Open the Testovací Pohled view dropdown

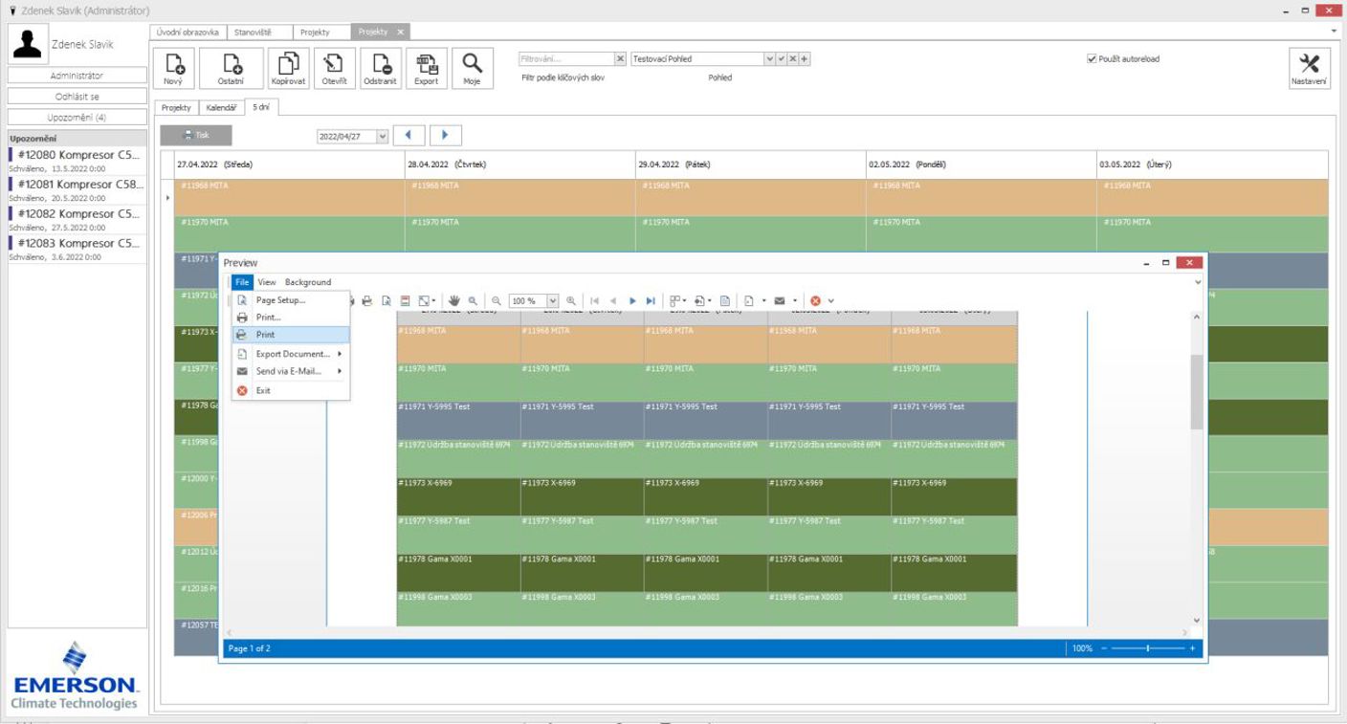pyautogui.click(x=770, y=59)
